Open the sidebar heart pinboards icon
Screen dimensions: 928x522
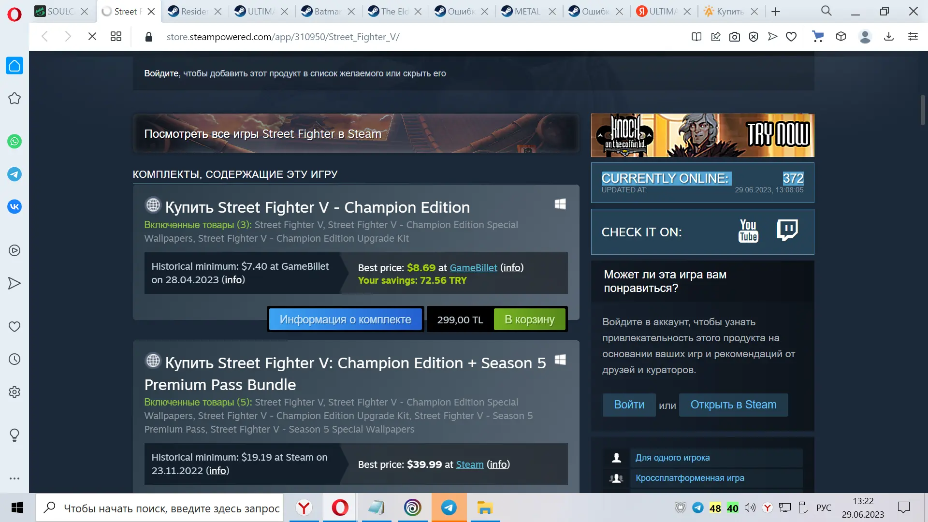14,327
